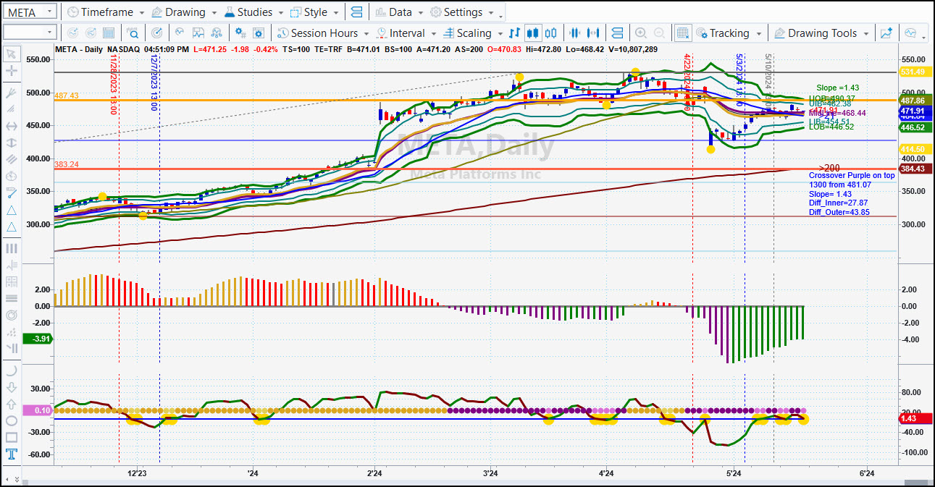Select the hollow candlestick chart style
935x487 pixels.
(x=551, y=33)
